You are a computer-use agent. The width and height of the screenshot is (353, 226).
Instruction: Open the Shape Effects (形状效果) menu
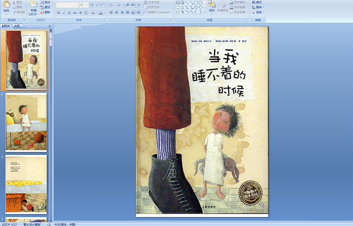coord(239,12)
